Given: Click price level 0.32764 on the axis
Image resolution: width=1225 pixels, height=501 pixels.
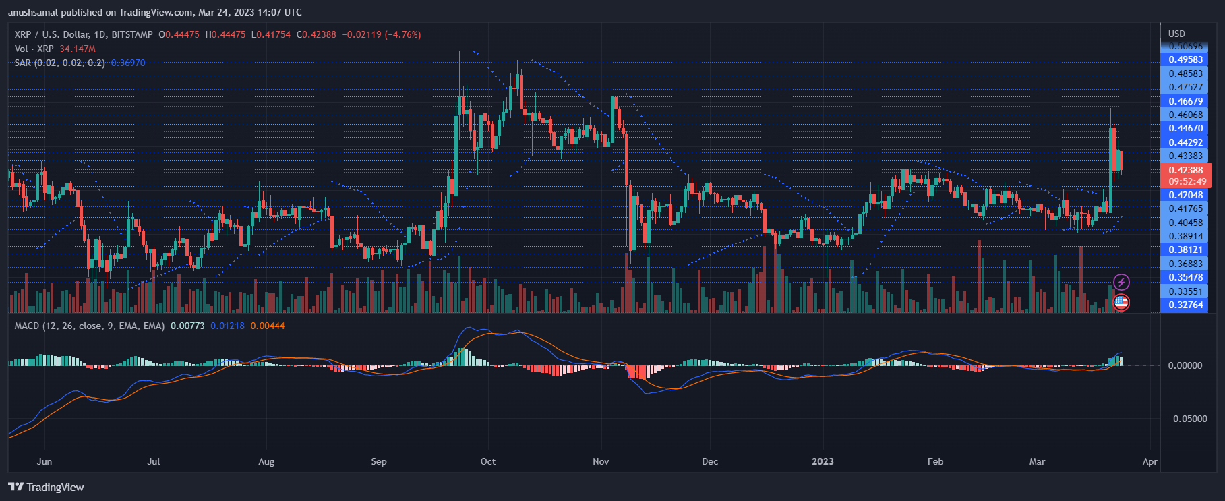Looking at the screenshot, I should pos(1186,305).
